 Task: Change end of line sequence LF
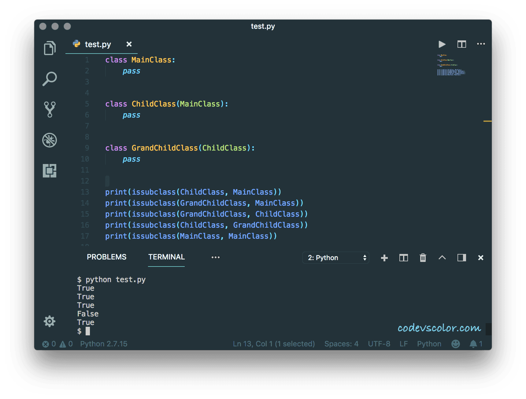pos(404,344)
